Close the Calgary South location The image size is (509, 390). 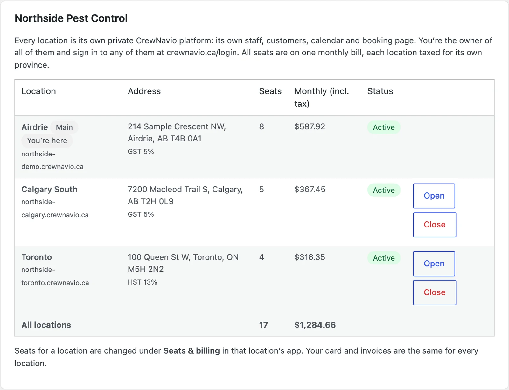tap(435, 225)
